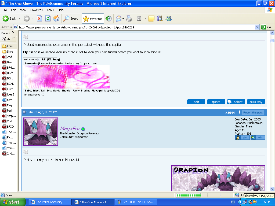Refresh the page with the green arrows icon

click(x=48, y=19)
